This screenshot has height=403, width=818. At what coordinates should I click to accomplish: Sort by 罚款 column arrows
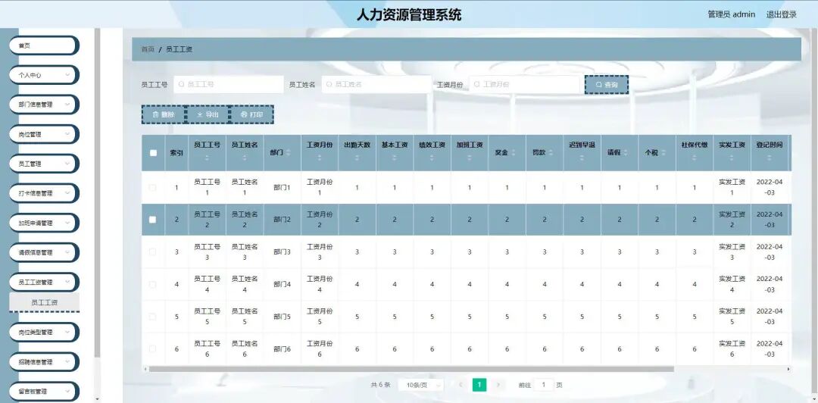(x=551, y=153)
